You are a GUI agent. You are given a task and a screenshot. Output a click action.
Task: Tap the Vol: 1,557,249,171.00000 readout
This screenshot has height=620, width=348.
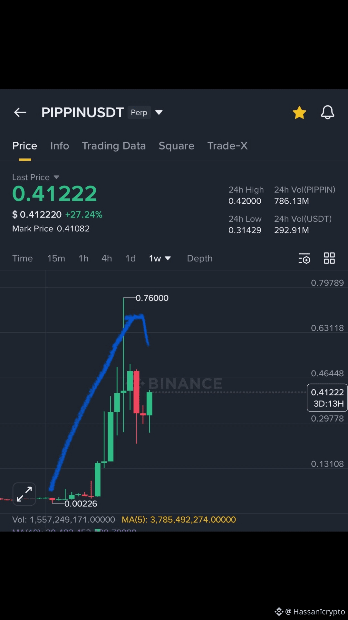click(63, 520)
